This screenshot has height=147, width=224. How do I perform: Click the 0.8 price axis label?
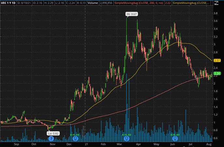[x=216, y=130]
